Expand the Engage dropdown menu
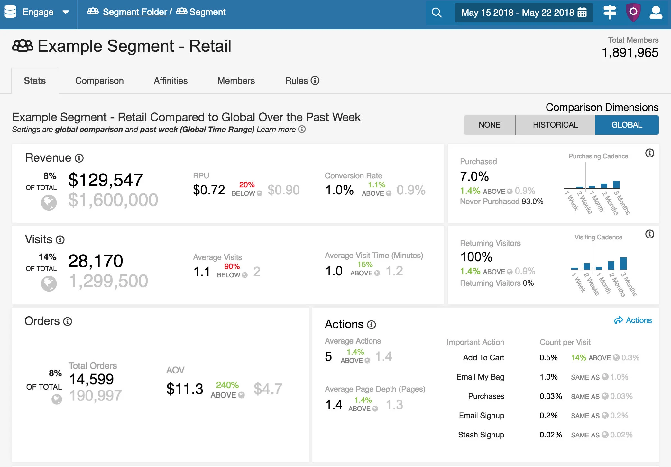This screenshot has height=467, width=671. [x=66, y=13]
